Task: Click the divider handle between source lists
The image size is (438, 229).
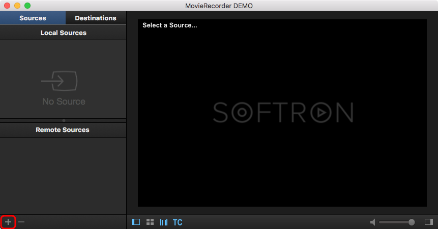Action: click(64, 120)
